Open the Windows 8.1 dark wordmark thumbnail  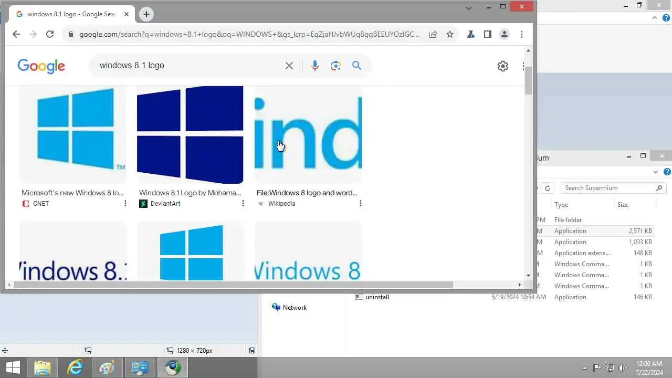click(73, 251)
